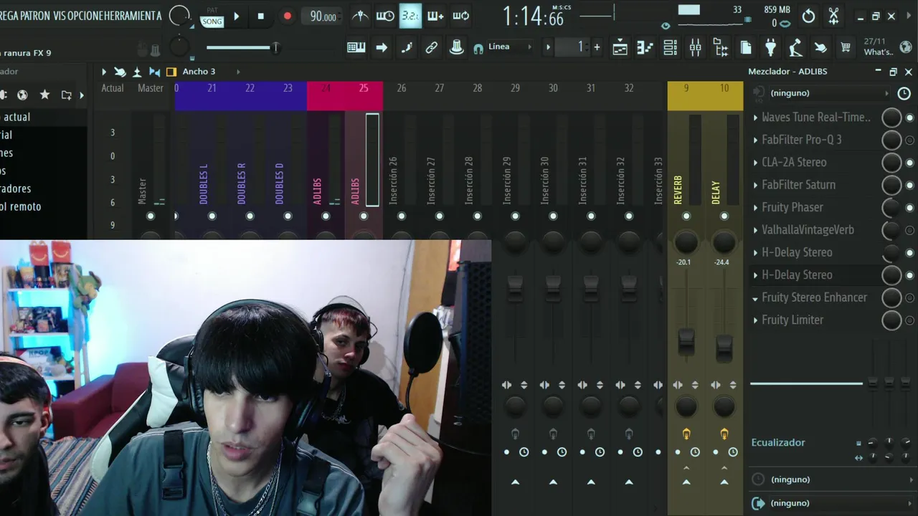
Task: Enable the FabFilter Pro-Q 3 effect LED
Action: [910, 140]
